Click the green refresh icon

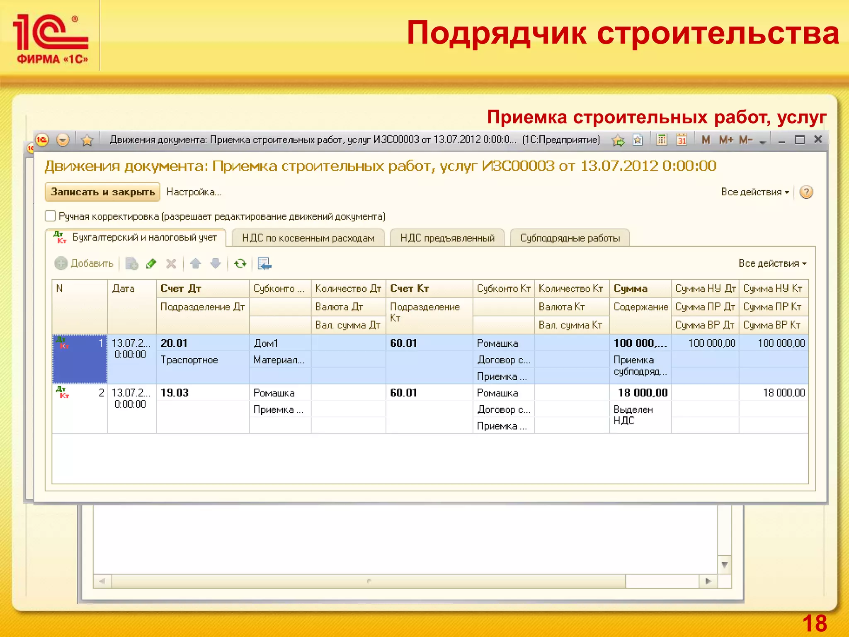click(x=240, y=263)
